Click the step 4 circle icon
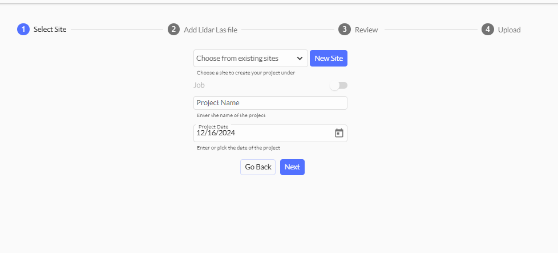This screenshot has height=253, width=558. [x=487, y=30]
